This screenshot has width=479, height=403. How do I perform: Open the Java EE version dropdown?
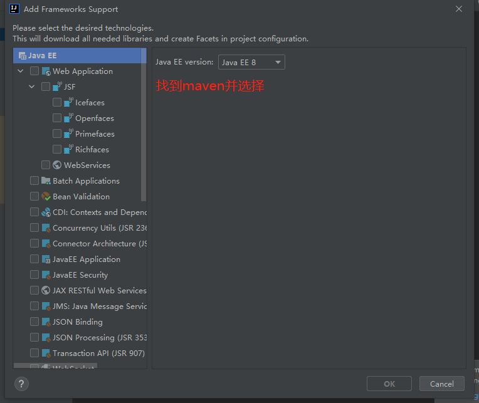tap(251, 62)
